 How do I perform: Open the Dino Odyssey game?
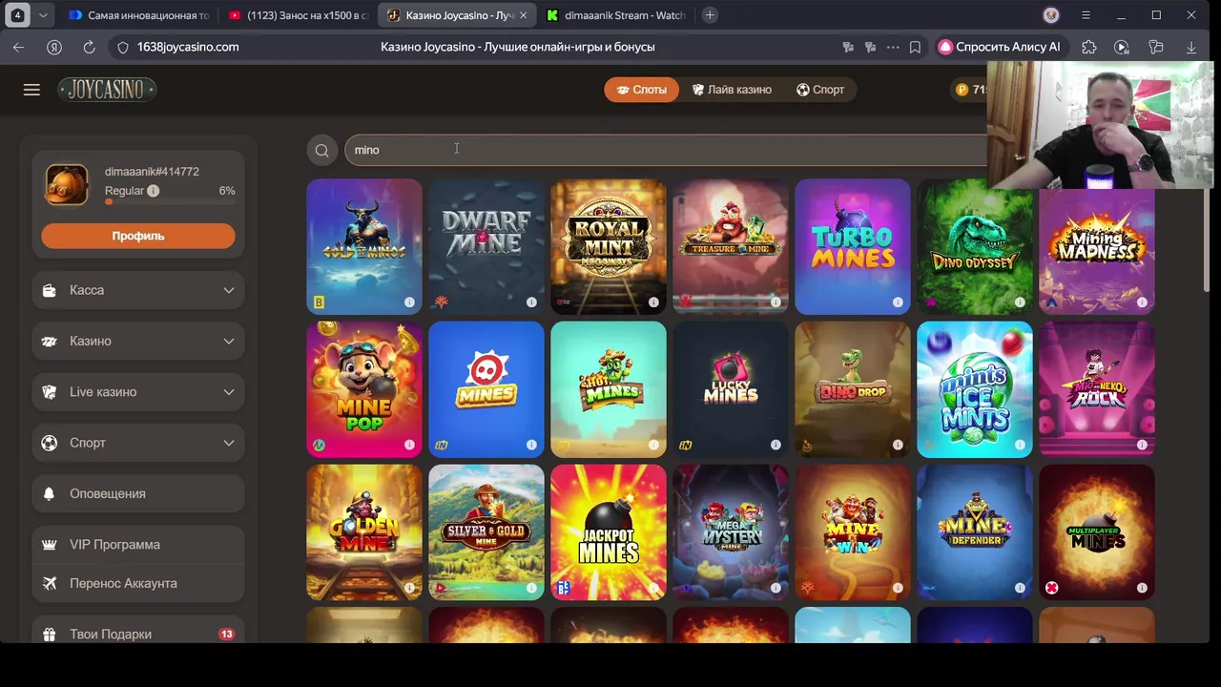(x=975, y=246)
